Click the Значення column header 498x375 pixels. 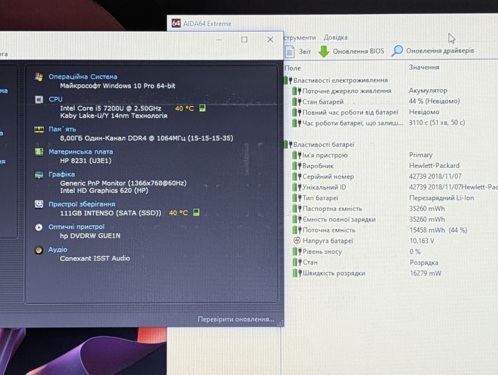coord(424,68)
